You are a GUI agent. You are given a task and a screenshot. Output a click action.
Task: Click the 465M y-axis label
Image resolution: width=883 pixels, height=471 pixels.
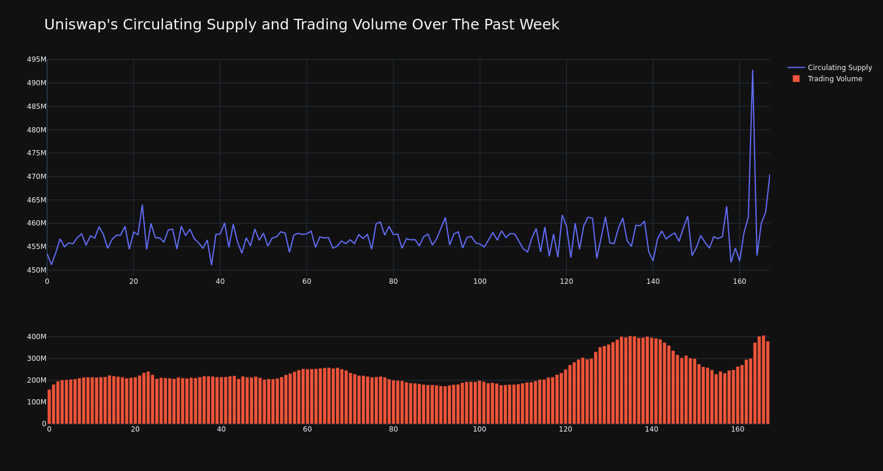[x=36, y=200]
